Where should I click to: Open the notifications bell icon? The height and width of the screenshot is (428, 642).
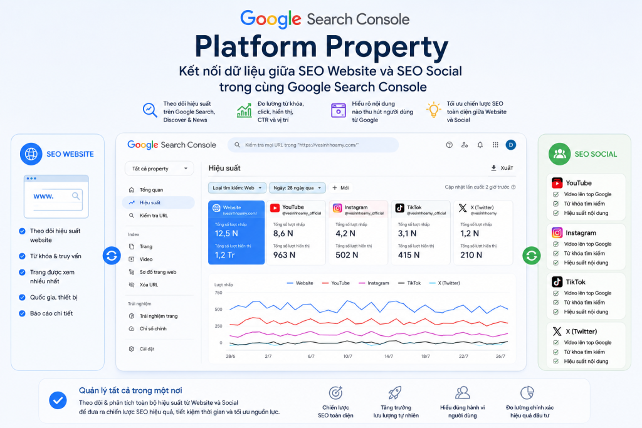[x=480, y=145]
